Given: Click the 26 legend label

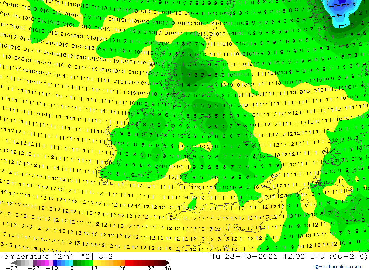Looking at the screenshot, I should [123, 268].
